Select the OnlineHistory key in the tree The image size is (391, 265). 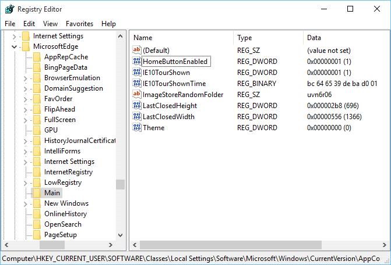click(x=65, y=214)
